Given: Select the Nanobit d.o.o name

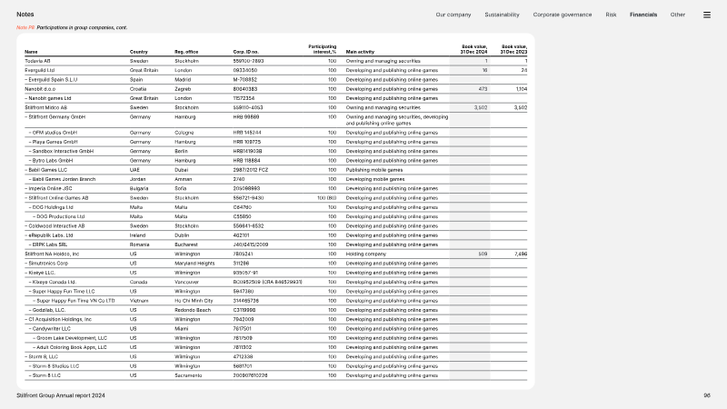Looking at the screenshot, I should coord(40,89).
